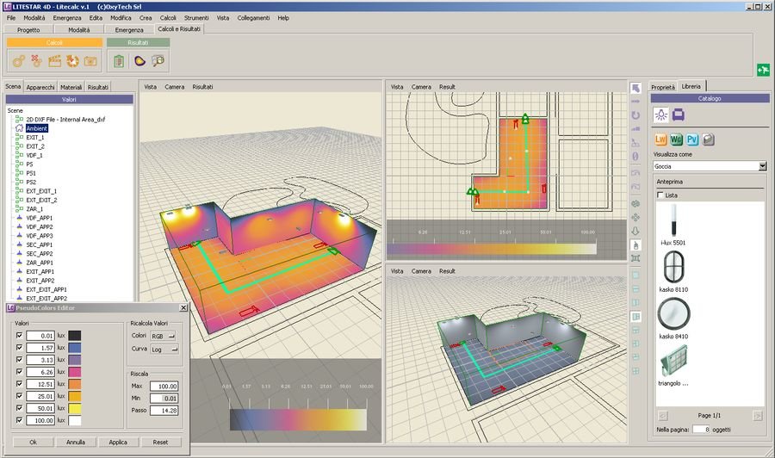Viewport: 775px width, 458px height.
Task: Toggle the 0.01 lux checkbox
Action: click(x=19, y=336)
